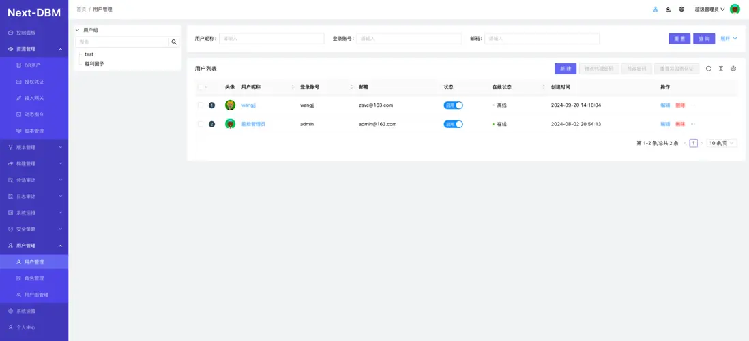This screenshot has height=341, width=749.
Task: Click the 动态指令 terminal icon in sidebar
Action: coord(18,114)
